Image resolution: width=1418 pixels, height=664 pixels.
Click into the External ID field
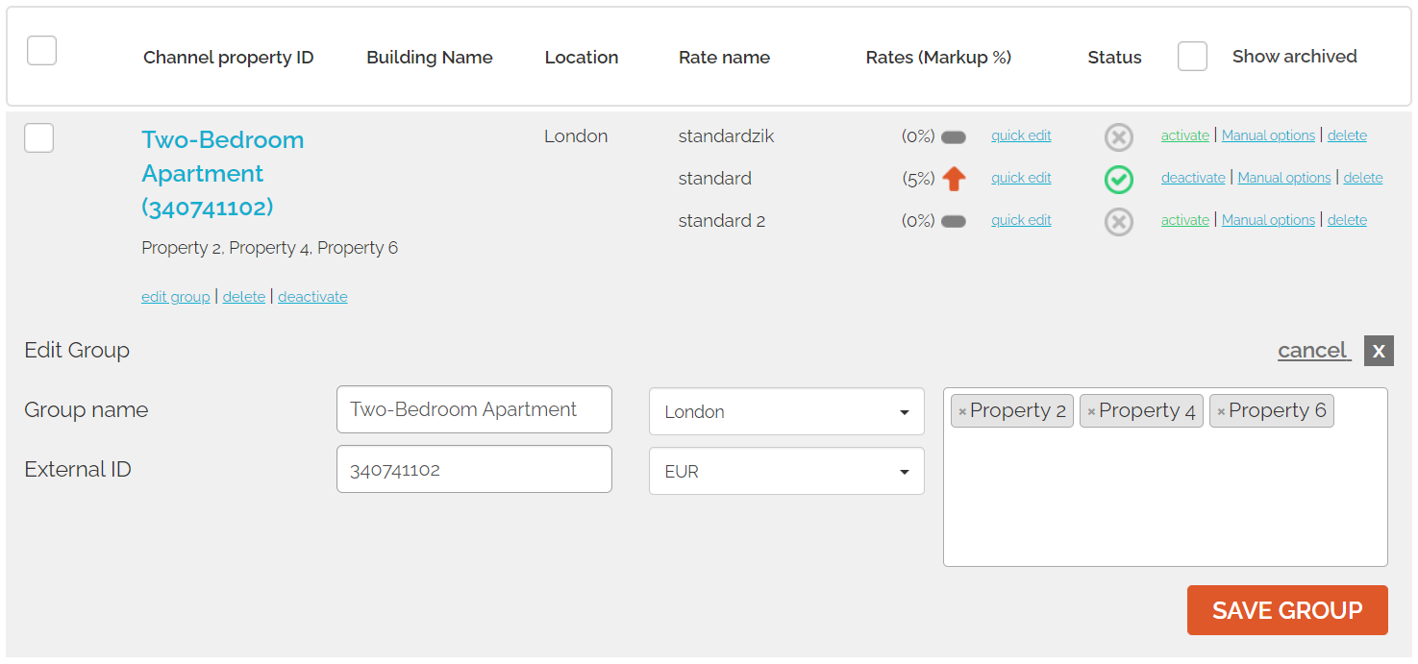coord(474,470)
